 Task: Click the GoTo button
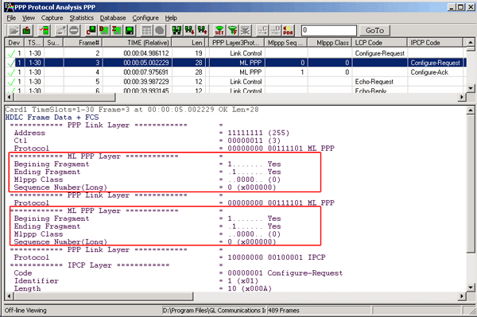(374, 30)
